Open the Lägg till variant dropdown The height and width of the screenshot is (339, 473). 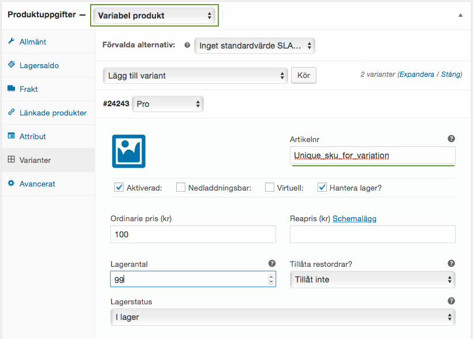tap(195, 75)
